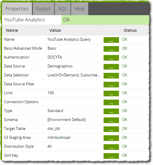The image size is (153, 165).
Task: Edit Basic/Advanced Mode with its ellipsis button
Action: 111,49
